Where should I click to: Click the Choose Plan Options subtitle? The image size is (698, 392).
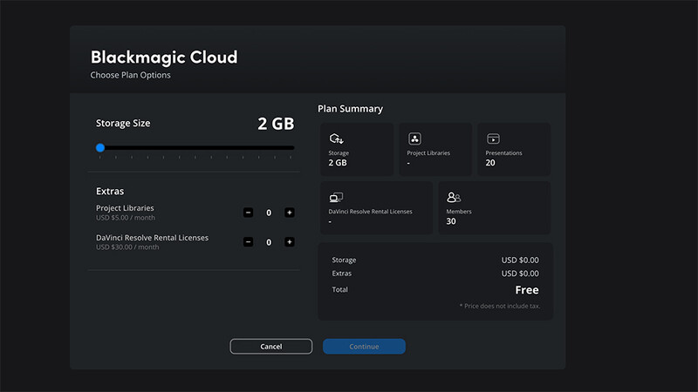pos(130,75)
